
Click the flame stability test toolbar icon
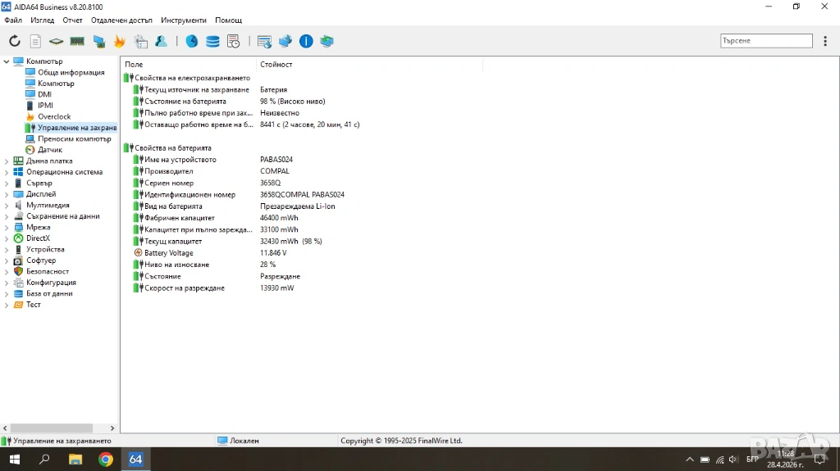[120, 41]
